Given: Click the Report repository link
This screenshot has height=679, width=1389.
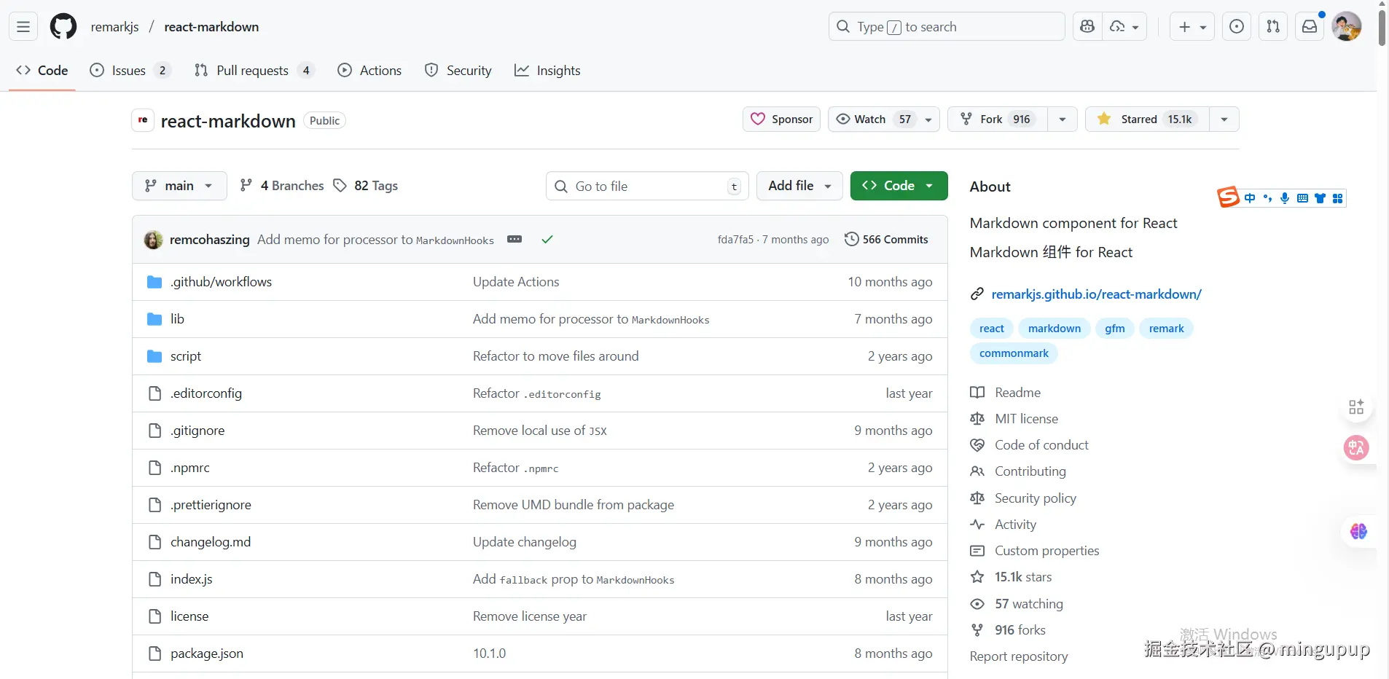Looking at the screenshot, I should 1019,656.
